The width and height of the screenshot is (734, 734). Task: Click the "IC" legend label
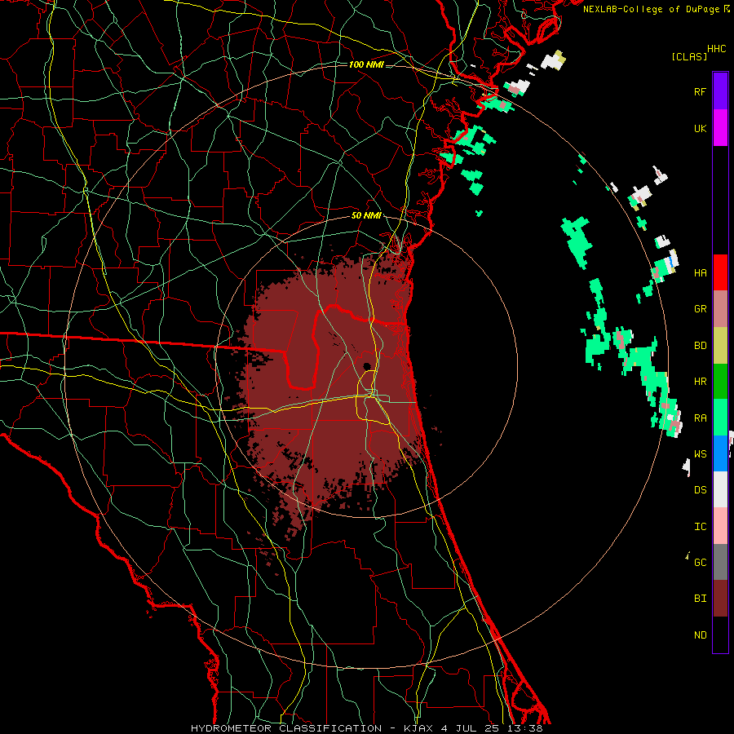pos(700,527)
